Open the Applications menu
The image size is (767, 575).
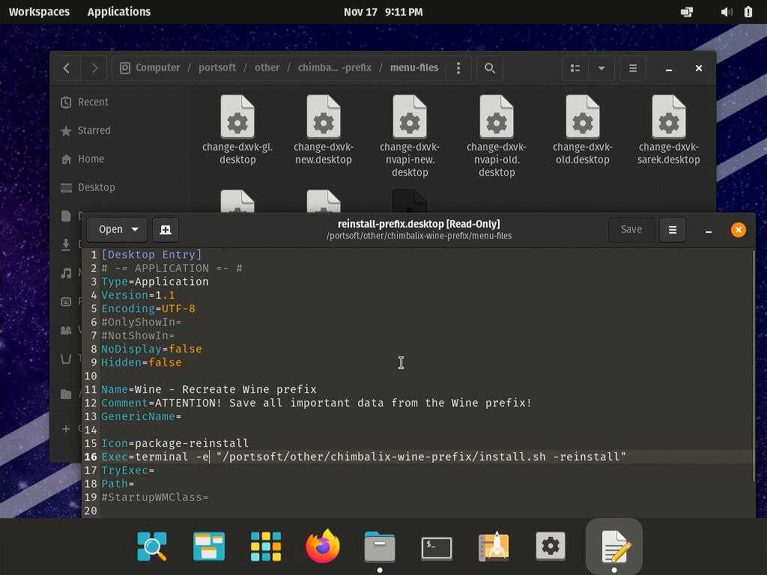click(x=119, y=12)
